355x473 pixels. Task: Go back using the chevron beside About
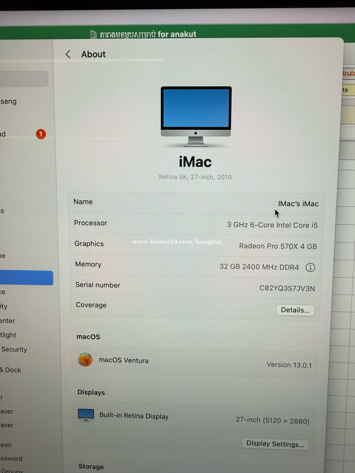coord(68,54)
